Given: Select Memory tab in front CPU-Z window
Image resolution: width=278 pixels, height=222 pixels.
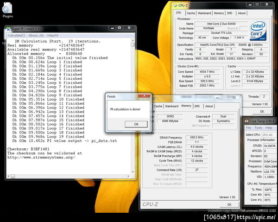Looking at the screenshot, I should [x=186, y=106].
